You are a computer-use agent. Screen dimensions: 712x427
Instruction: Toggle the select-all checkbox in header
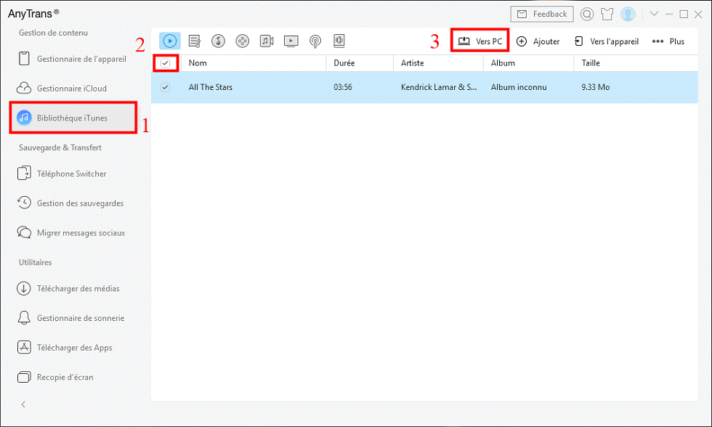[166, 63]
